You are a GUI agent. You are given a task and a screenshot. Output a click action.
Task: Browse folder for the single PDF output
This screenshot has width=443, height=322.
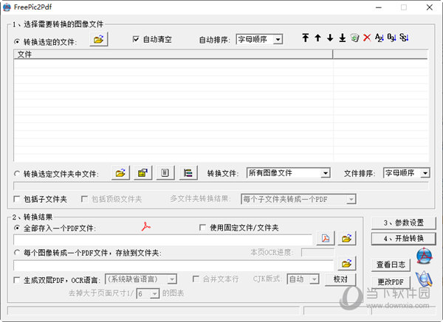point(347,238)
